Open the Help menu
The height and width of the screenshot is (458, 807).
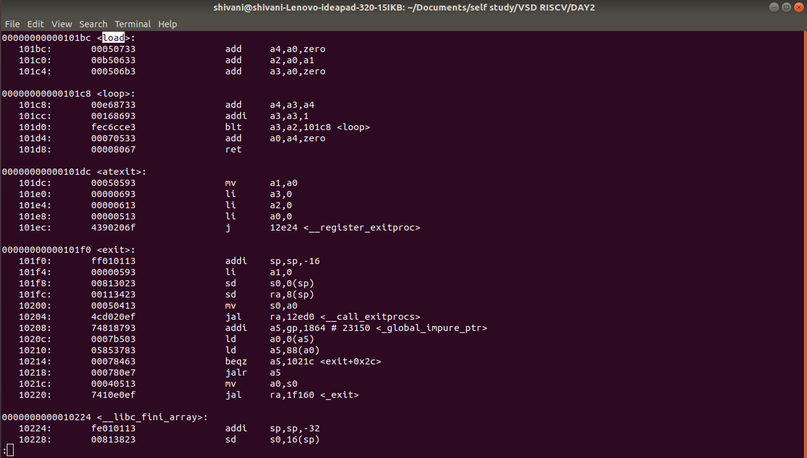(x=167, y=24)
